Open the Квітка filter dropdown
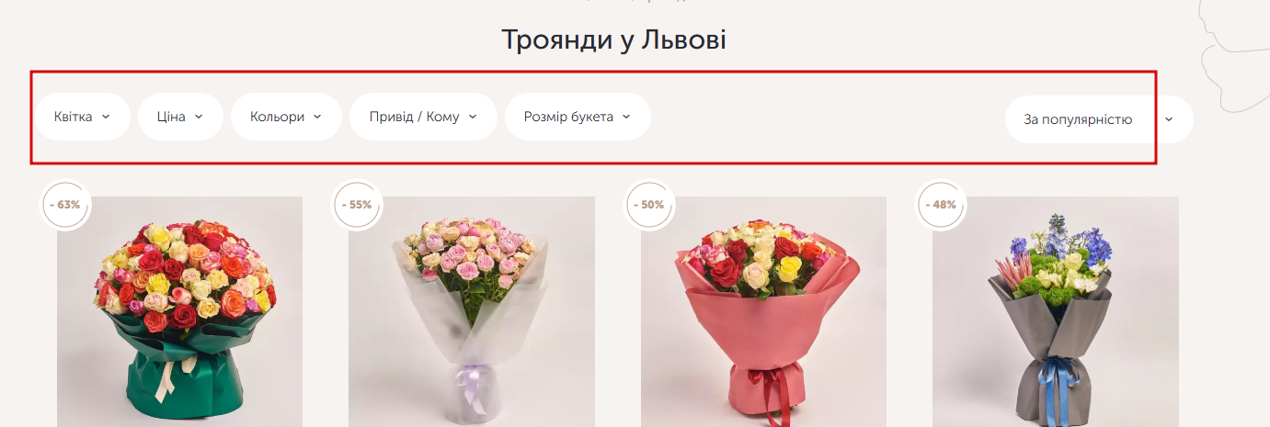Image resolution: width=1270 pixels, height=427 pixels. point(83,117)
